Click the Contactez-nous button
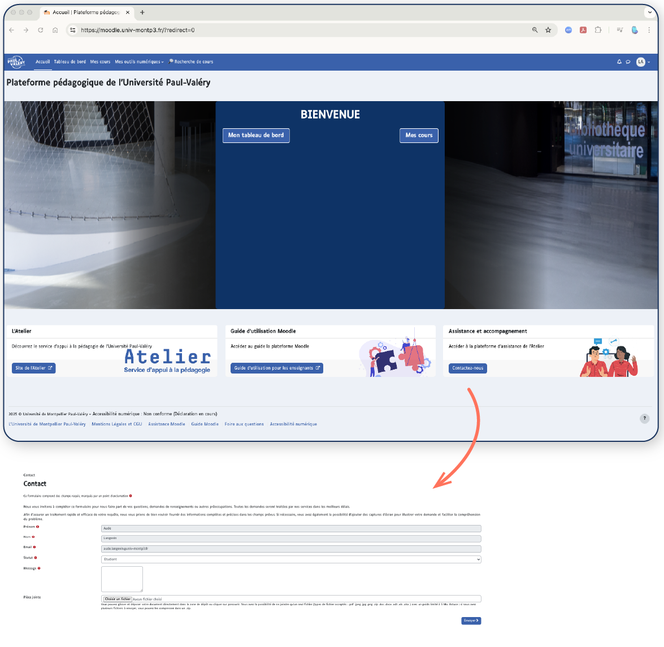The height and width of the screenshot is (647, 664). pos(467,368)
